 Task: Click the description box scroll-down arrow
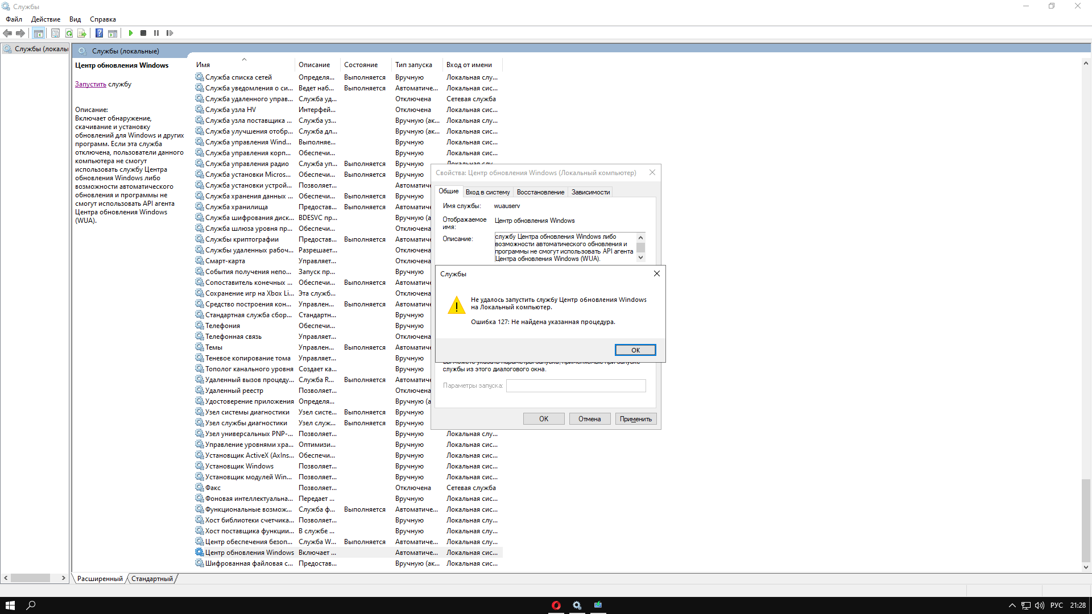click(641, 258)
